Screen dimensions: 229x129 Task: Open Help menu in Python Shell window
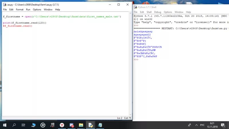[188, 12]
